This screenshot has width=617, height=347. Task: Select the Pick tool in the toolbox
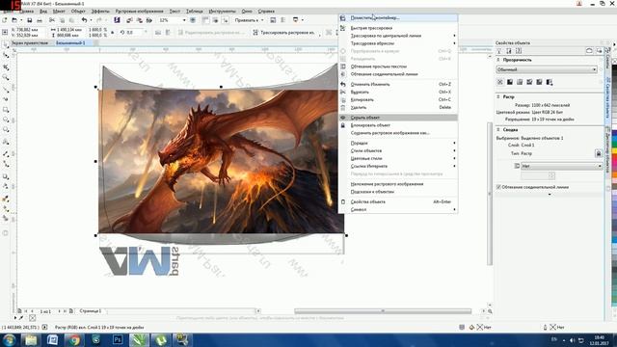click(x=6, y=45)
